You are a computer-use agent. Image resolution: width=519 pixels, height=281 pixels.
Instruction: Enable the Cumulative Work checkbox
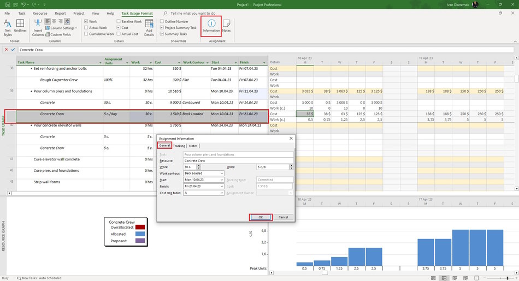86,34
